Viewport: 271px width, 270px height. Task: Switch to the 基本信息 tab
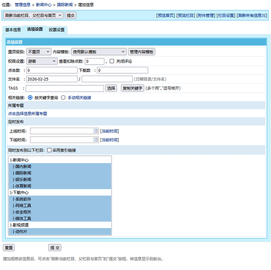pos(13,30)
